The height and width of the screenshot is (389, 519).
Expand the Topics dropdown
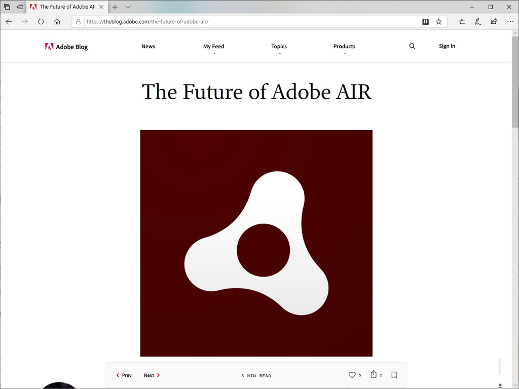point(279,46)
